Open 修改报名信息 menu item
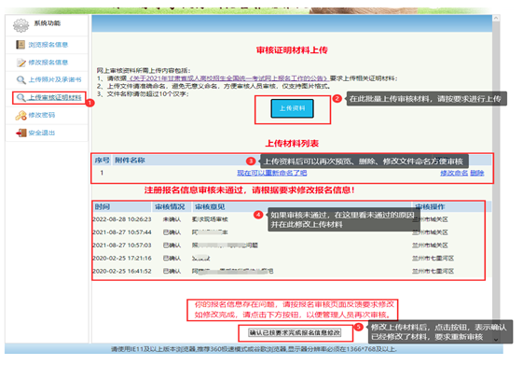The height and width of the screenshot is (365, 523). pos(48,63)
